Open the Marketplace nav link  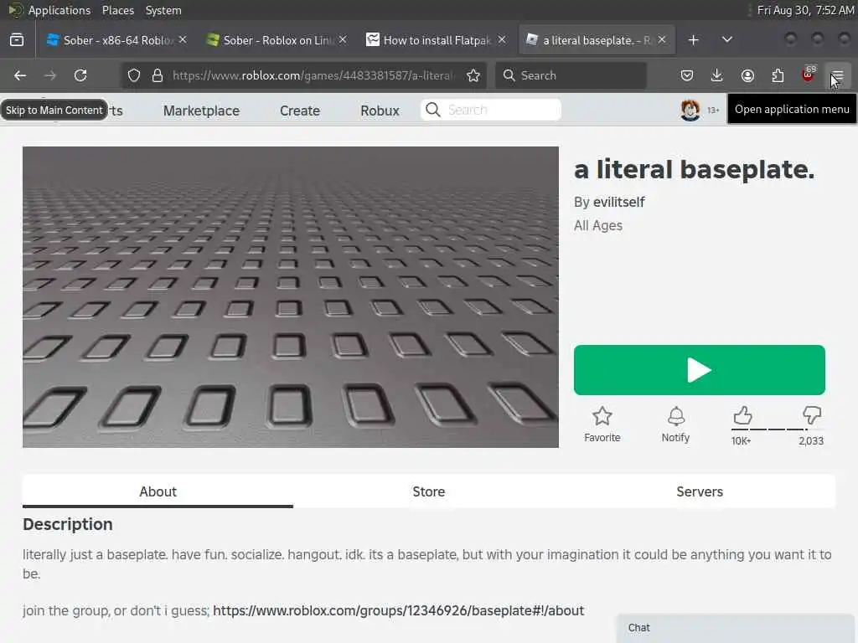coord(201,111)
